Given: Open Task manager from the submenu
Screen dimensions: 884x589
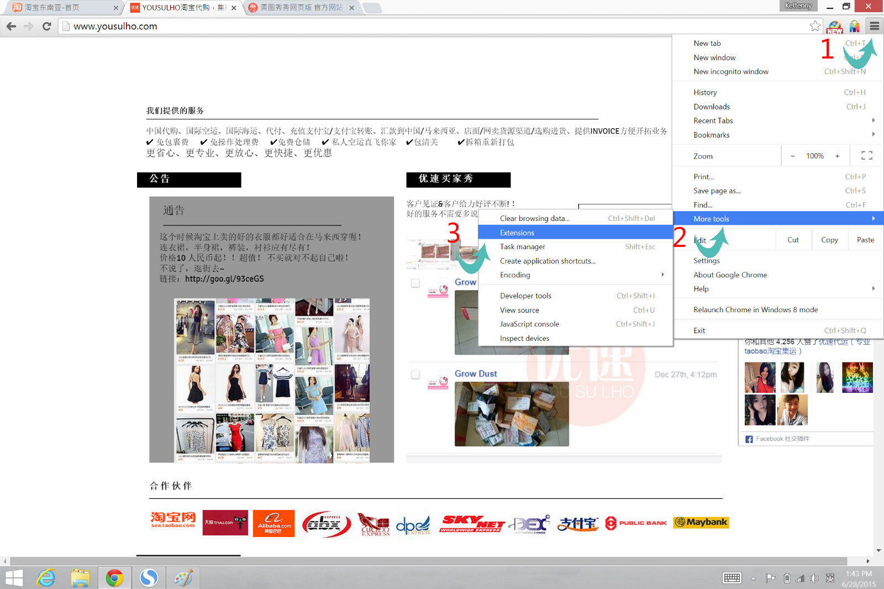Looking at the screenshot, I should point(576,247).
